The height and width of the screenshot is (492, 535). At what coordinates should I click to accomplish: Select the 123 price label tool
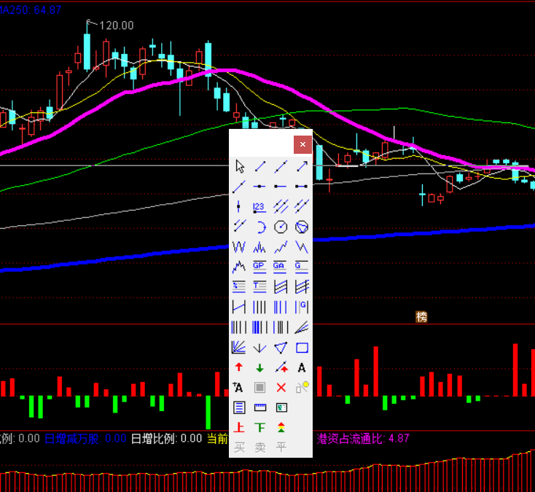tap(260, 207)
